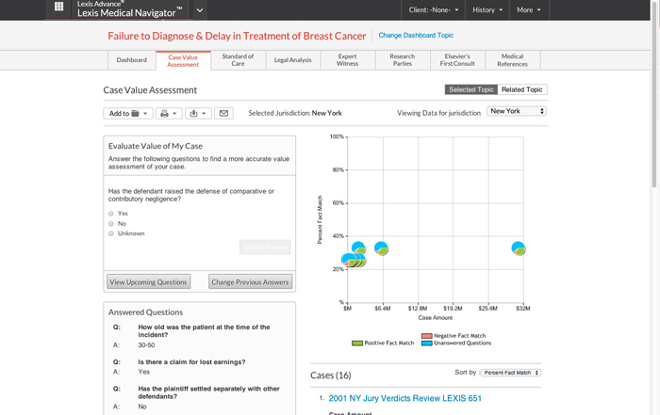Click the email envelope icon
This screenshot has height=415, width=660.
(223, 114)
